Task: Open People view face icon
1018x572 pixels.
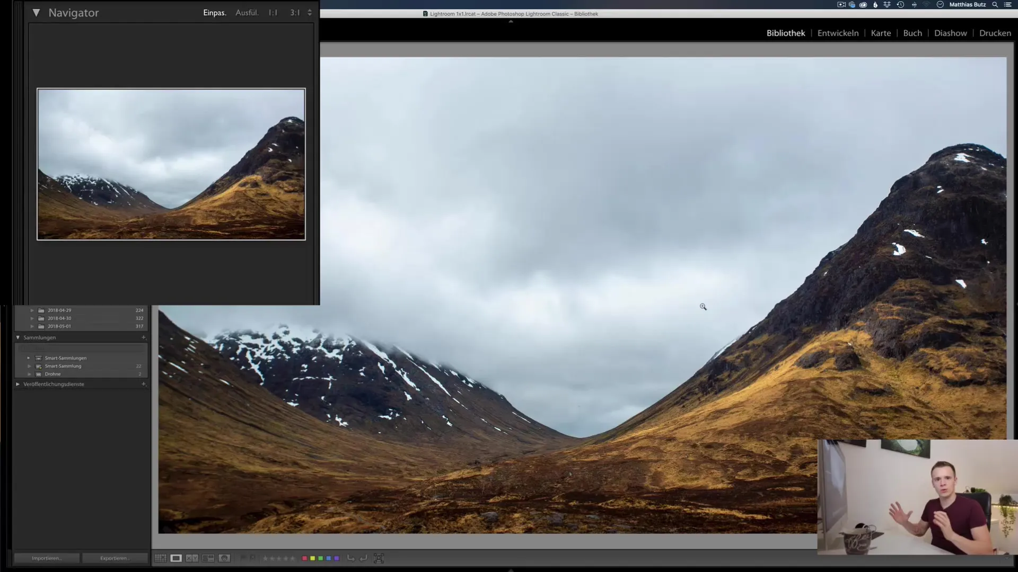Action: pyautogui.click(x=224, y=558)
